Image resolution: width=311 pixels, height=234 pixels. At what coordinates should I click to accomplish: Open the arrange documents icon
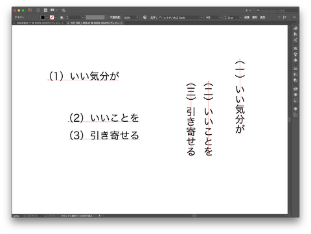click(x=54, y=10)
